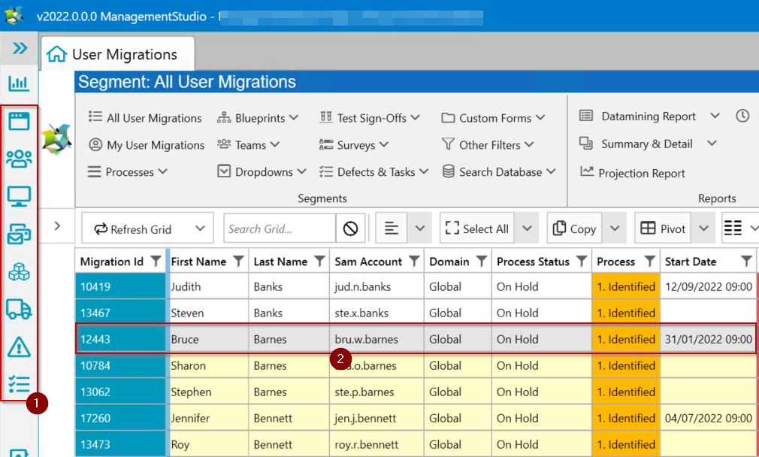Open the Datamining Report dropdown arrow
Screen dimensions: 759x457
(713, 116)
